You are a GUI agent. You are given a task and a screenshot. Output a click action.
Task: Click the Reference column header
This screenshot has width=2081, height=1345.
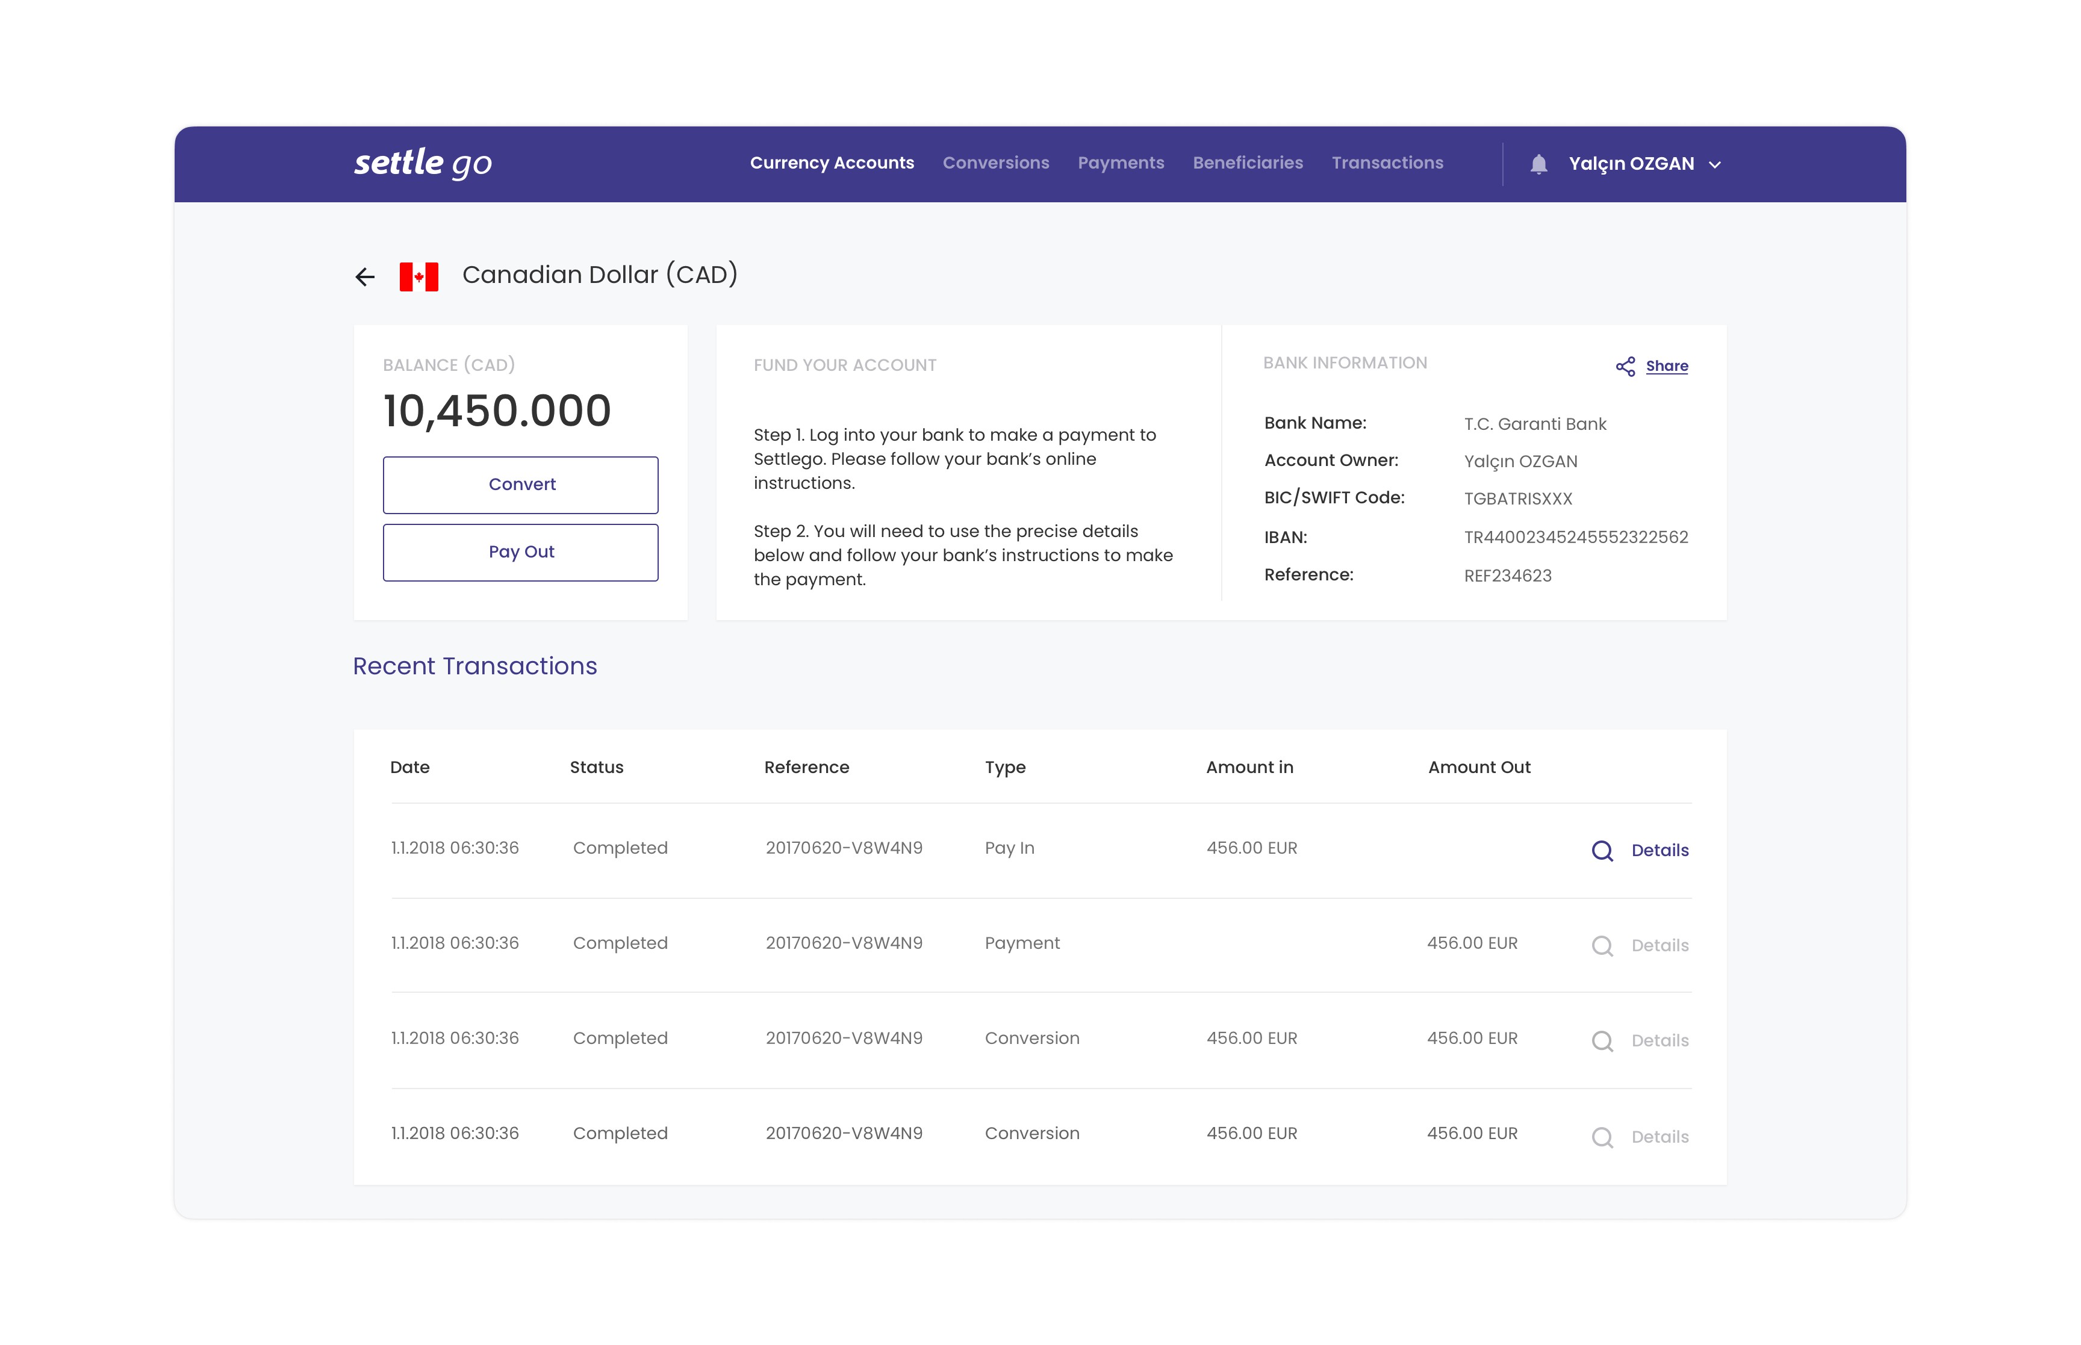click(806, 768)
